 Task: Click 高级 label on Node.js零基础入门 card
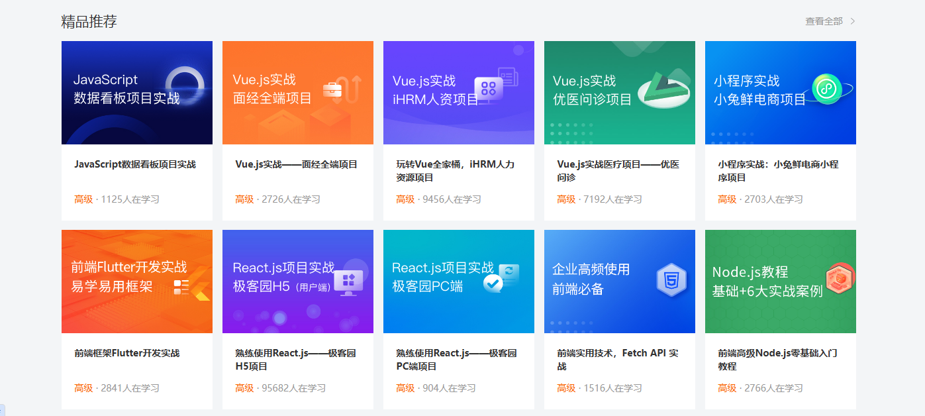coord(727,388)
